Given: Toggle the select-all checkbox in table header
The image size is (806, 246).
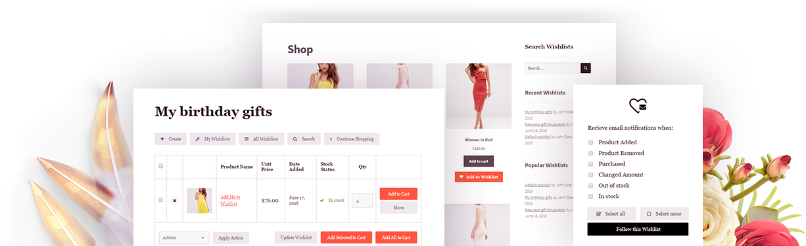Looking at the screenshot, I should pos(160,166).
